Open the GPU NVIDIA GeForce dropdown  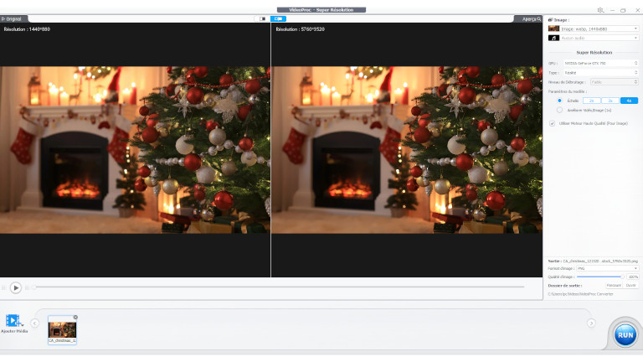[600, 63]
